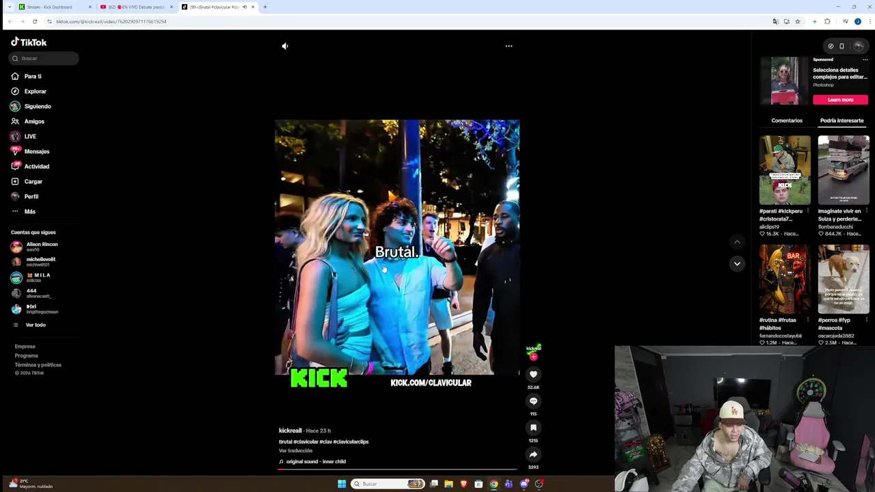875x492 pixels.
Task: Click the Learn more ad button
Action: tap(840, 100)
